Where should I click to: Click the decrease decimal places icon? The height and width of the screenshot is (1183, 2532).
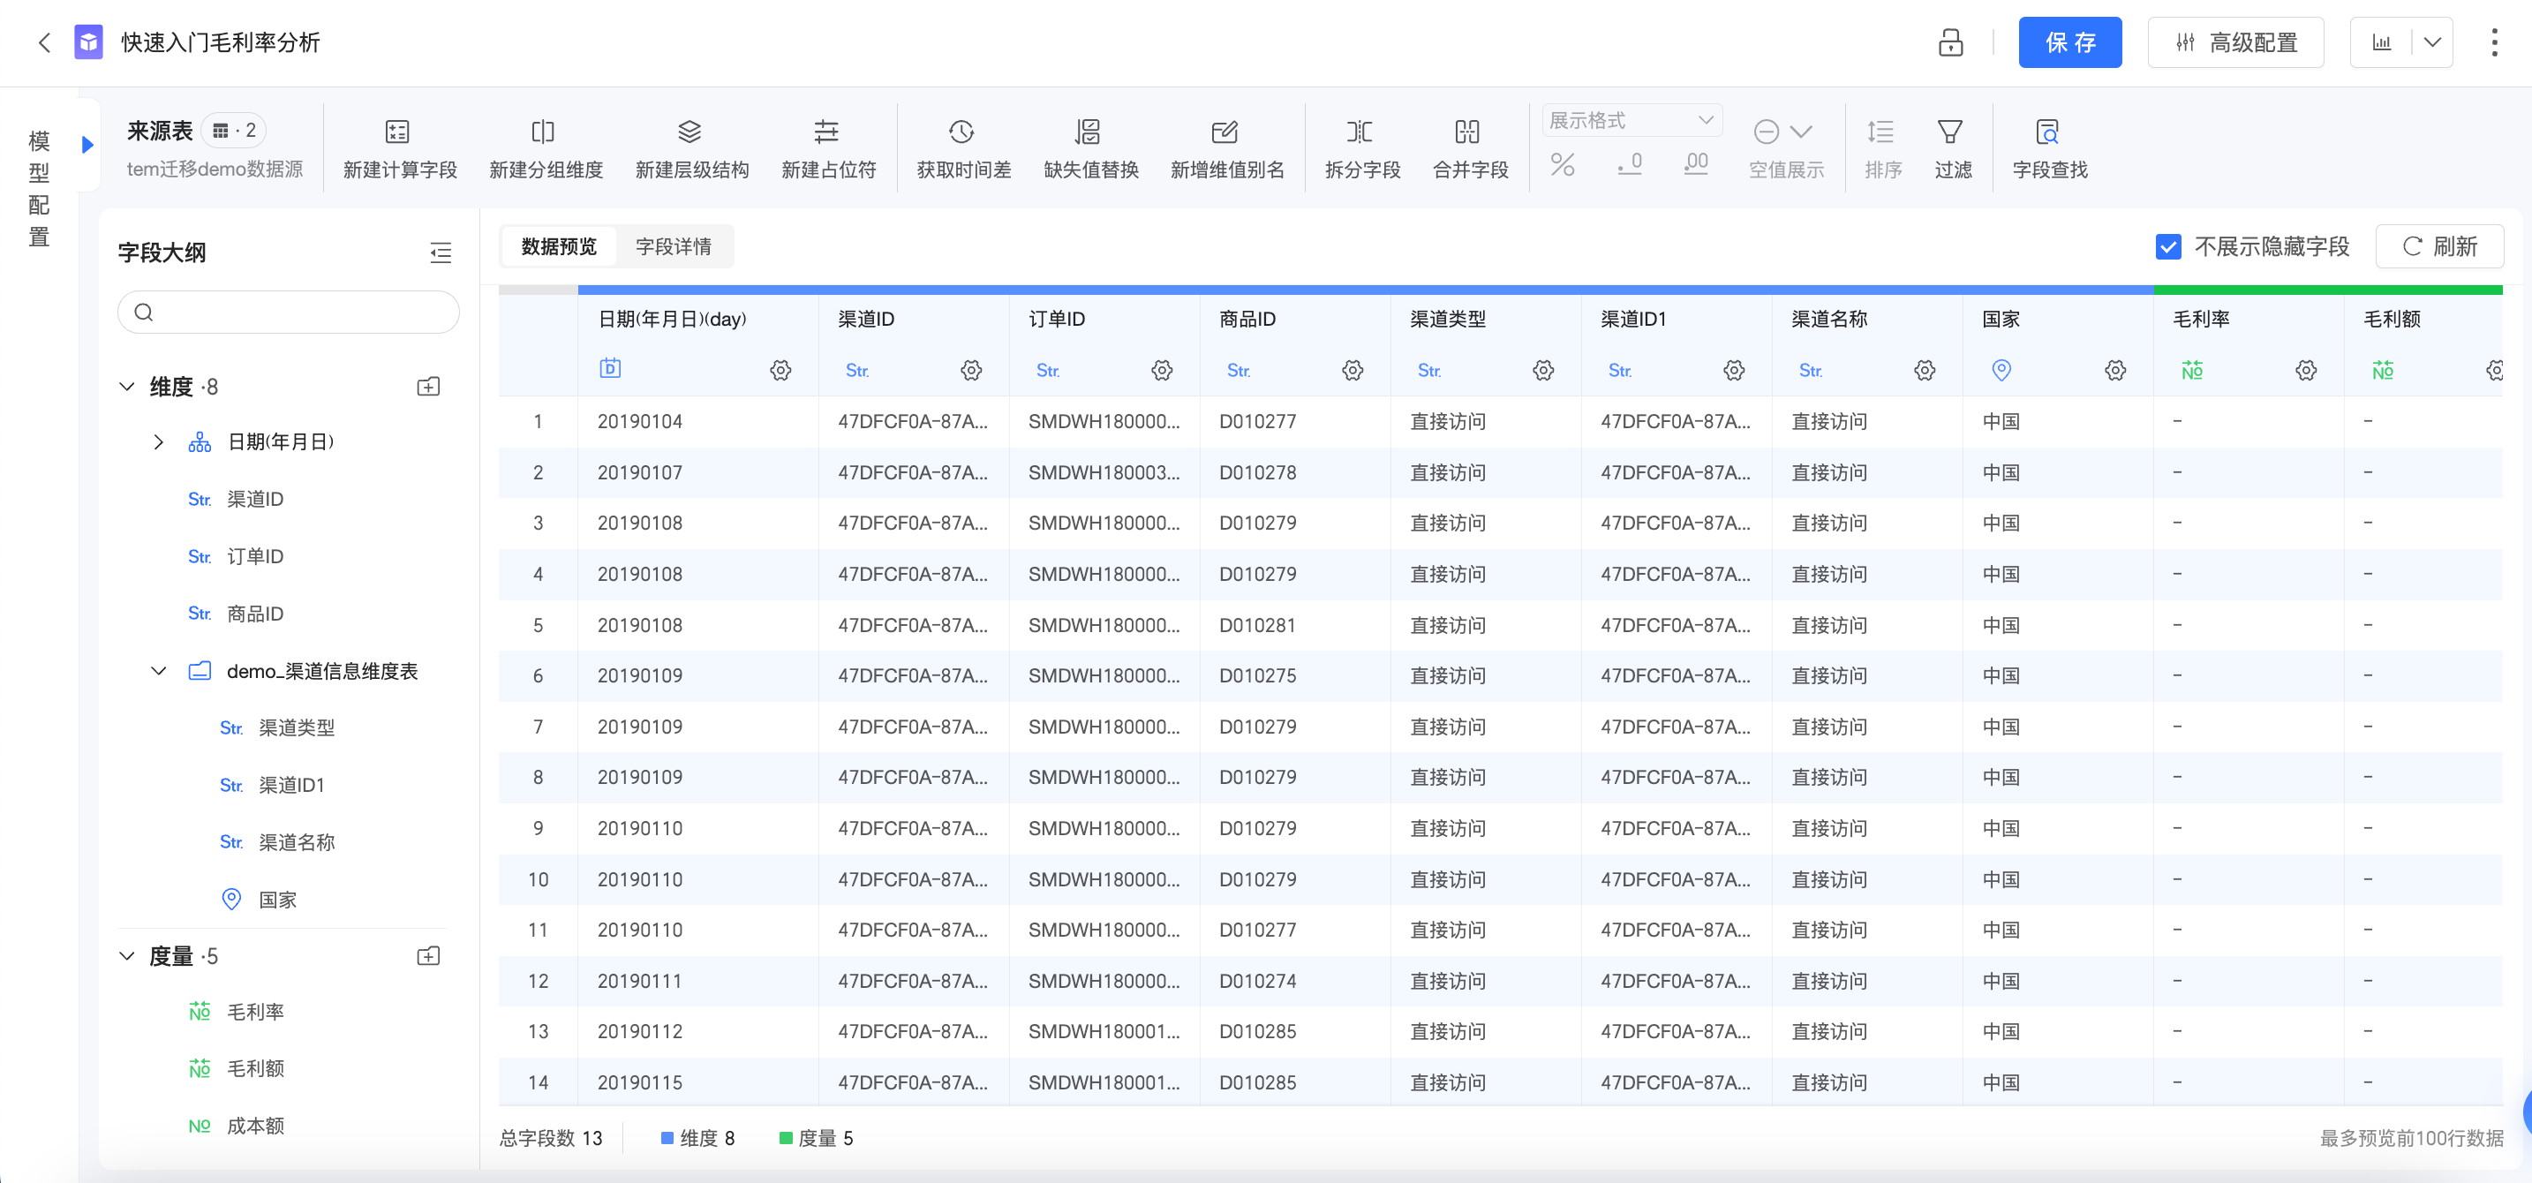[1630, 164]
